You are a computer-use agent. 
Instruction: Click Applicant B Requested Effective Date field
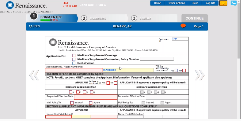point(167,97)
